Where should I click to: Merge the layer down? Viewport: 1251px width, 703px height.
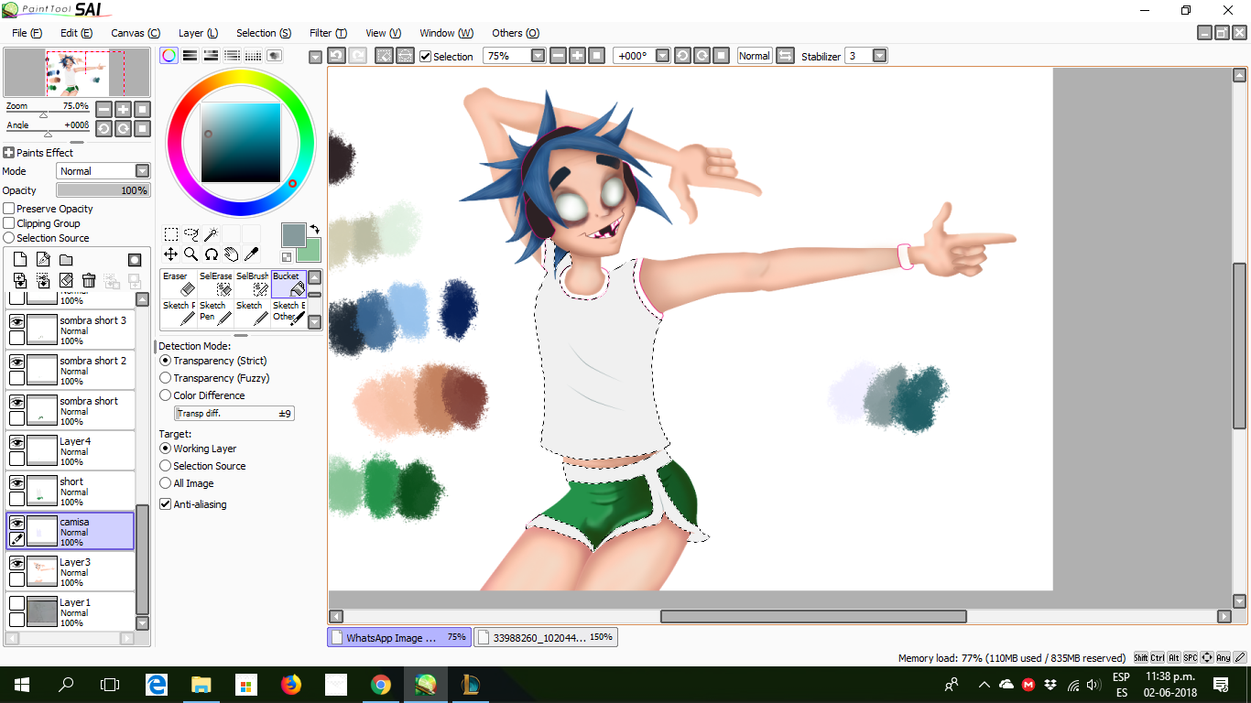[43, 281]
